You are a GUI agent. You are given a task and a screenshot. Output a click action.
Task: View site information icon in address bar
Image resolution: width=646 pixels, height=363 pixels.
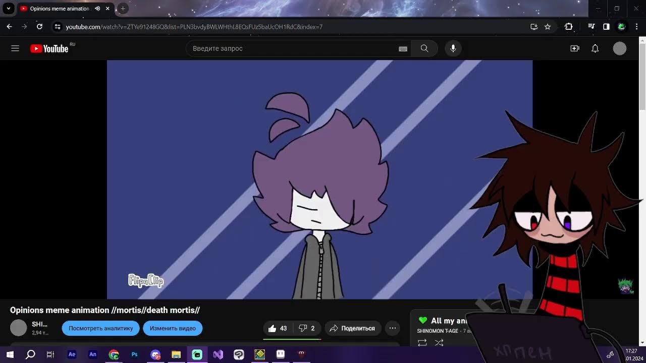58,27
